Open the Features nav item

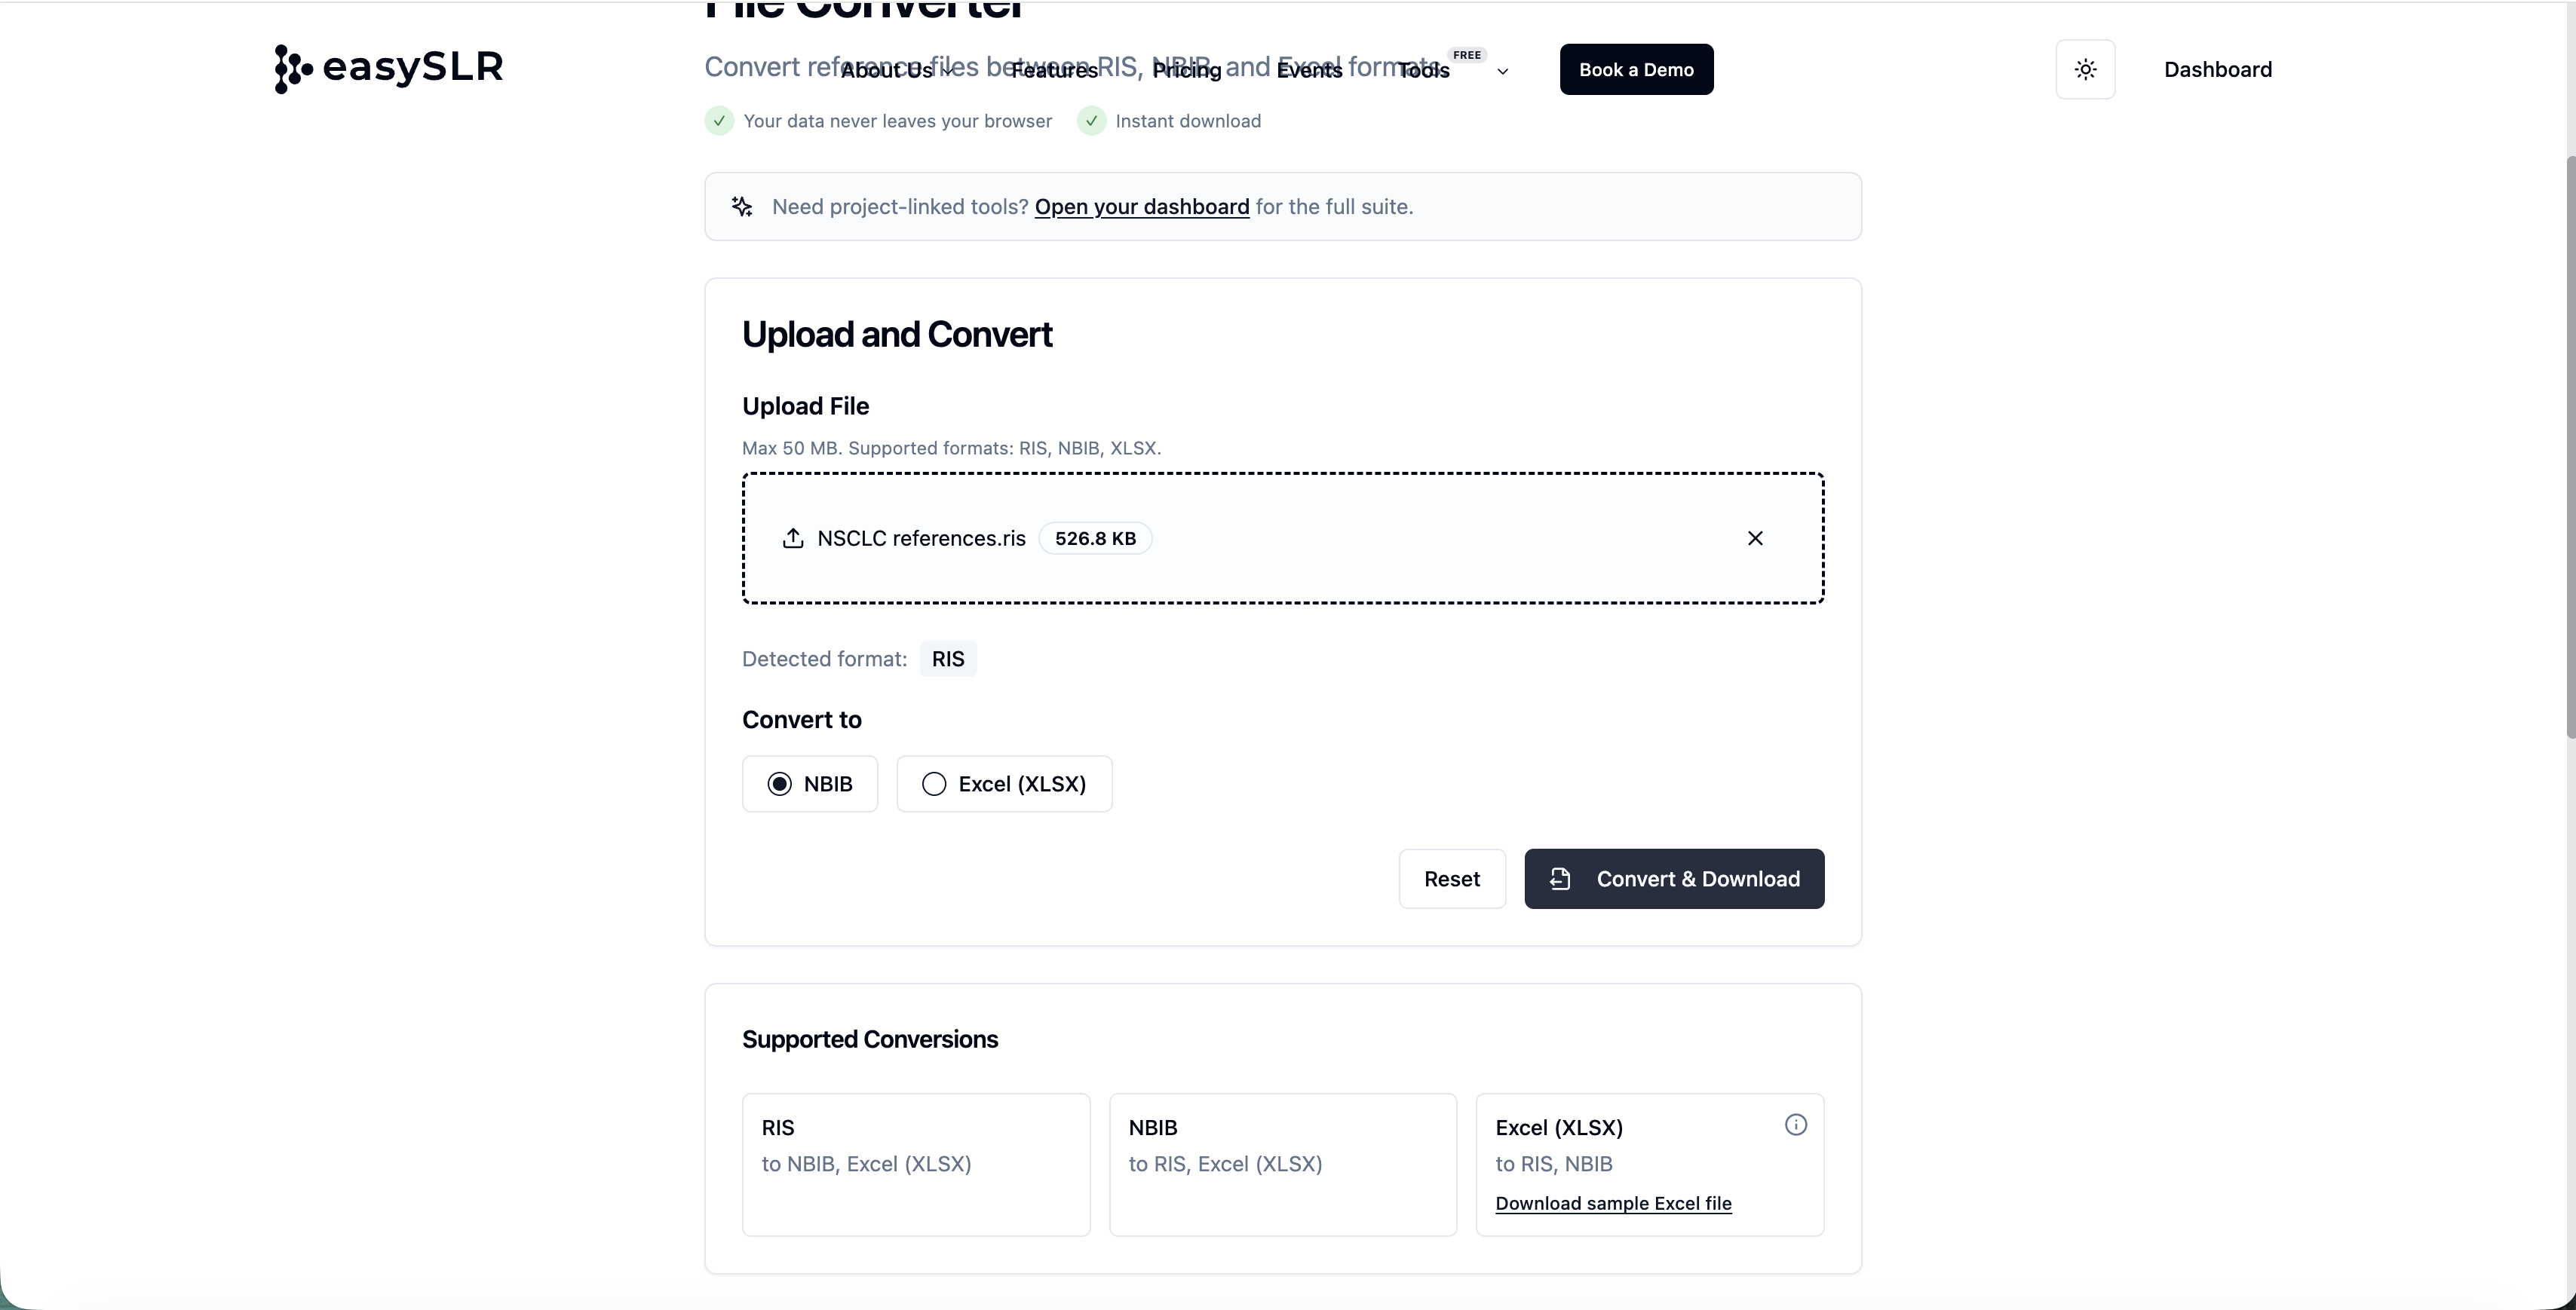point(1054,70)
